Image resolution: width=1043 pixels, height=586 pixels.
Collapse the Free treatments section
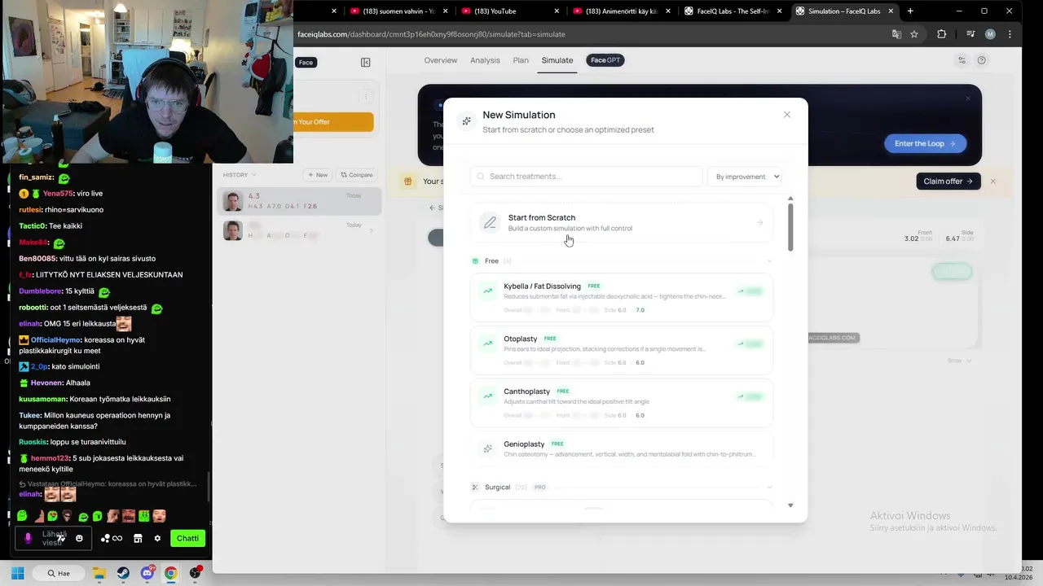click(x=770, y=261)
